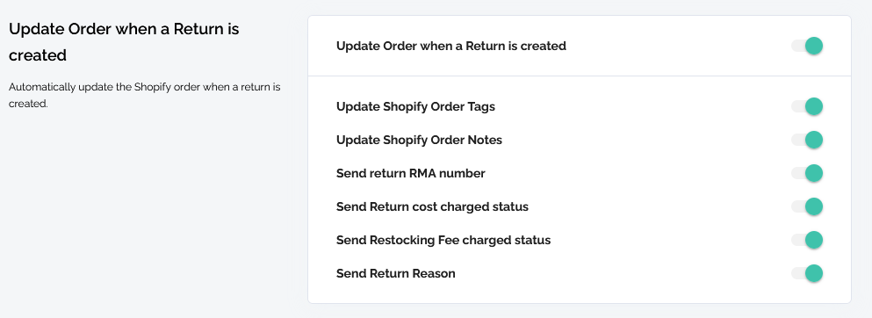Disable Send Restocking Fee charged status toggle
The height and width of the screenshot is (318, 872).
pyautogui.click(x=807, y=240)
